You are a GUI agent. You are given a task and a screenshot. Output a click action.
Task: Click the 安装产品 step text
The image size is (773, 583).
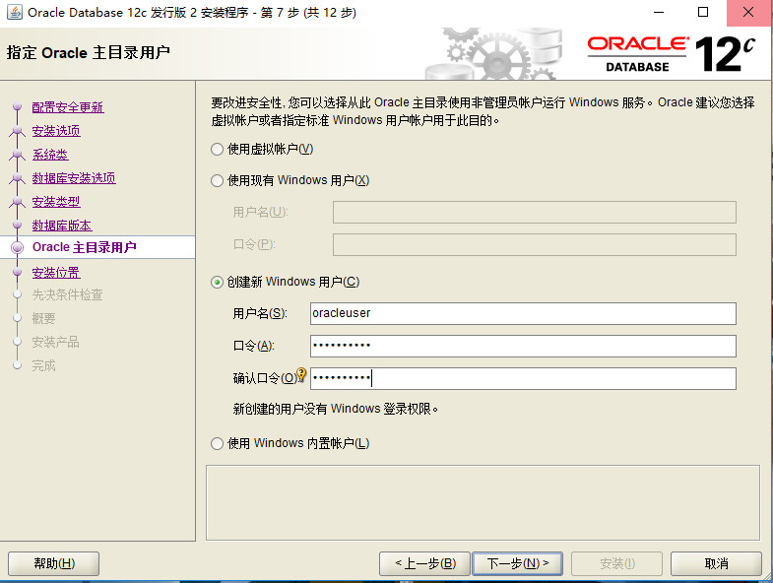[x=56, y=343]
